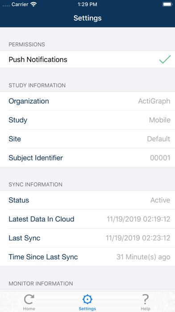Select the Latest Data In Cloud row
Viewport: 175px width, 312px height.
pos(87,219)
